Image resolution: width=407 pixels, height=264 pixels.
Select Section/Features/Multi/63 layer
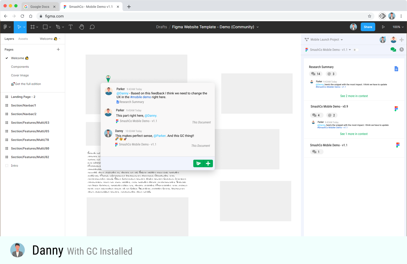(30, 123)
